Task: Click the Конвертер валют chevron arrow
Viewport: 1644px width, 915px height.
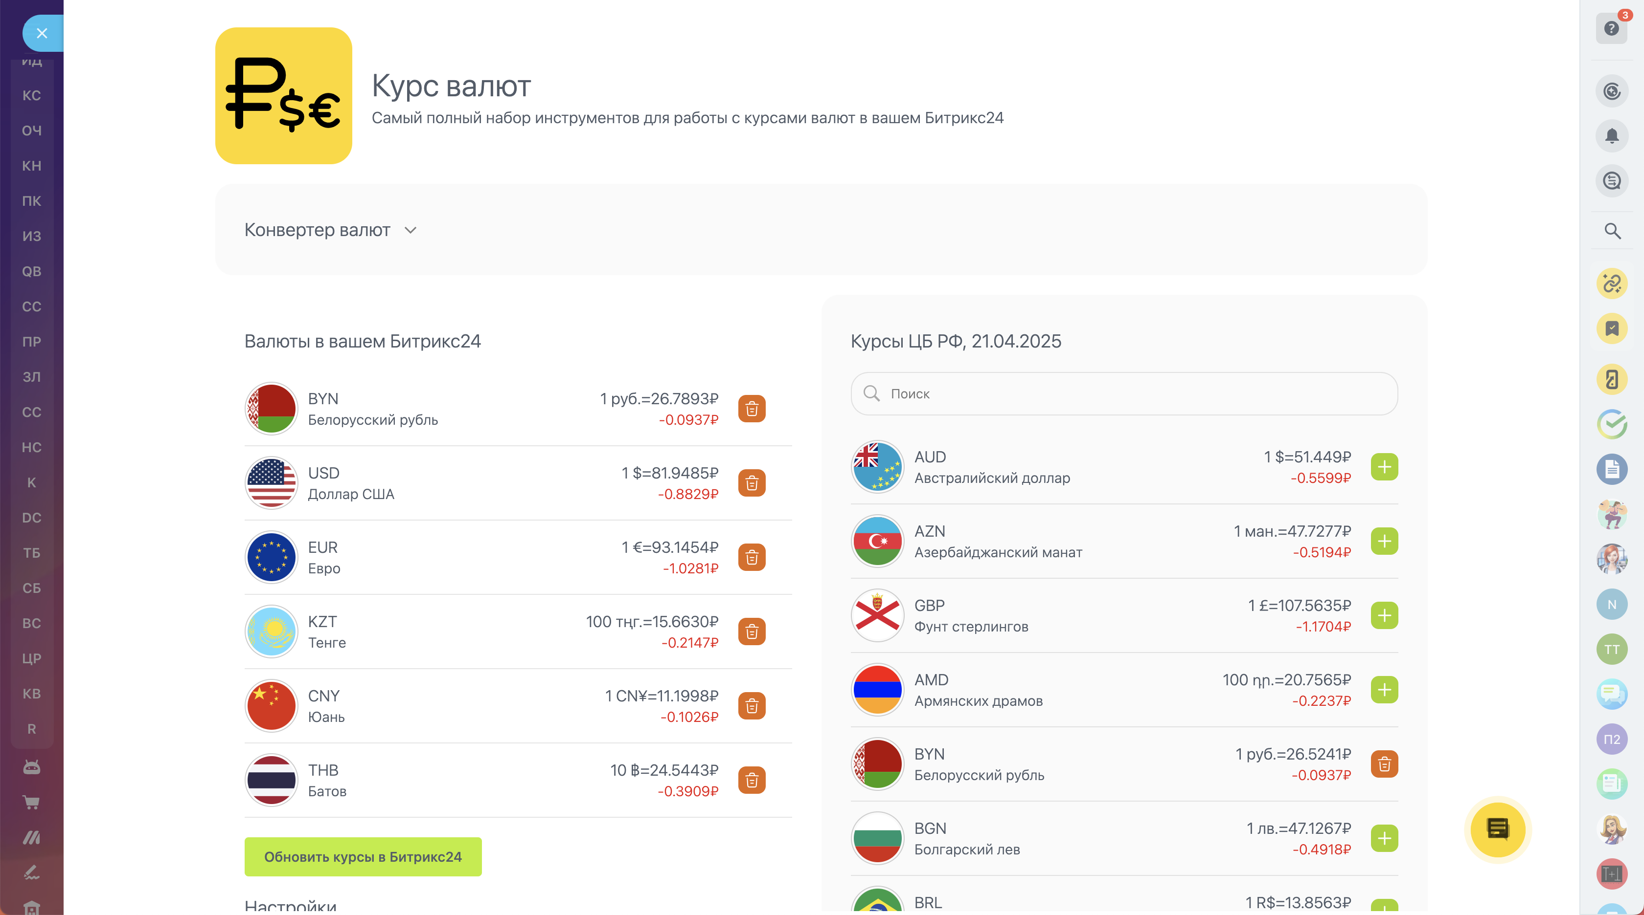Action: tap(411, 230)
